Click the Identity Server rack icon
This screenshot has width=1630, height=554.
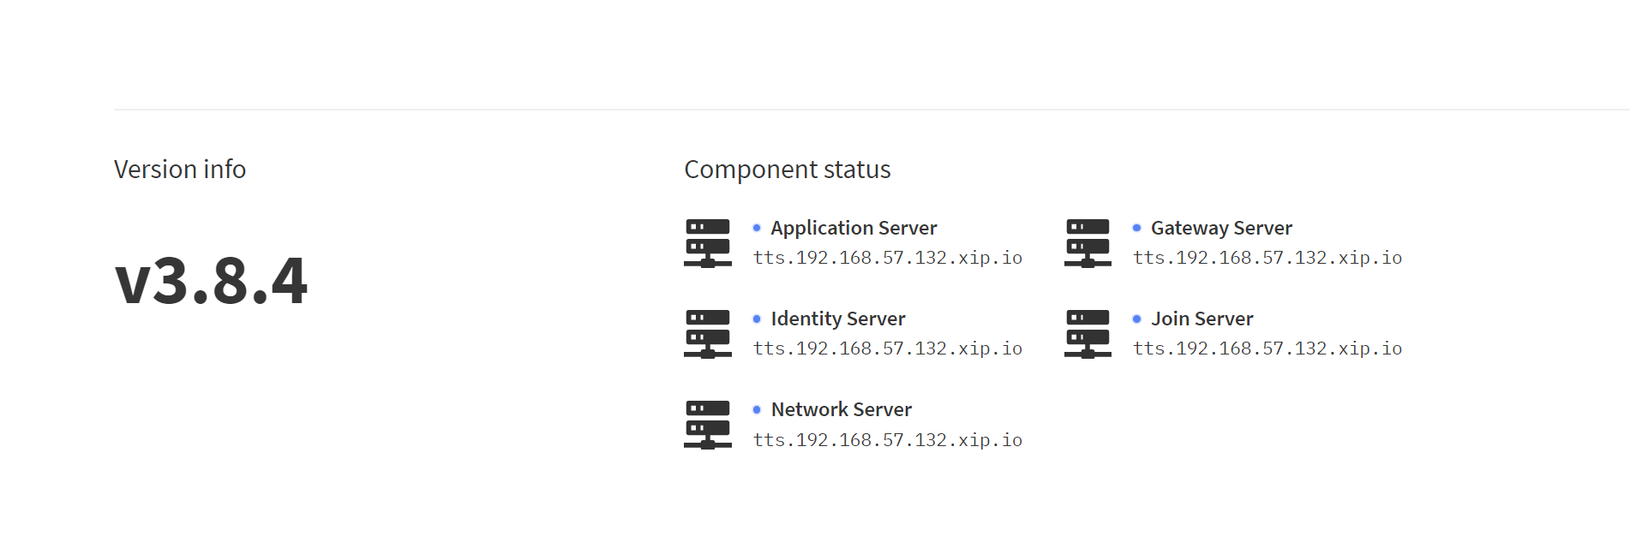click(708, 334)
